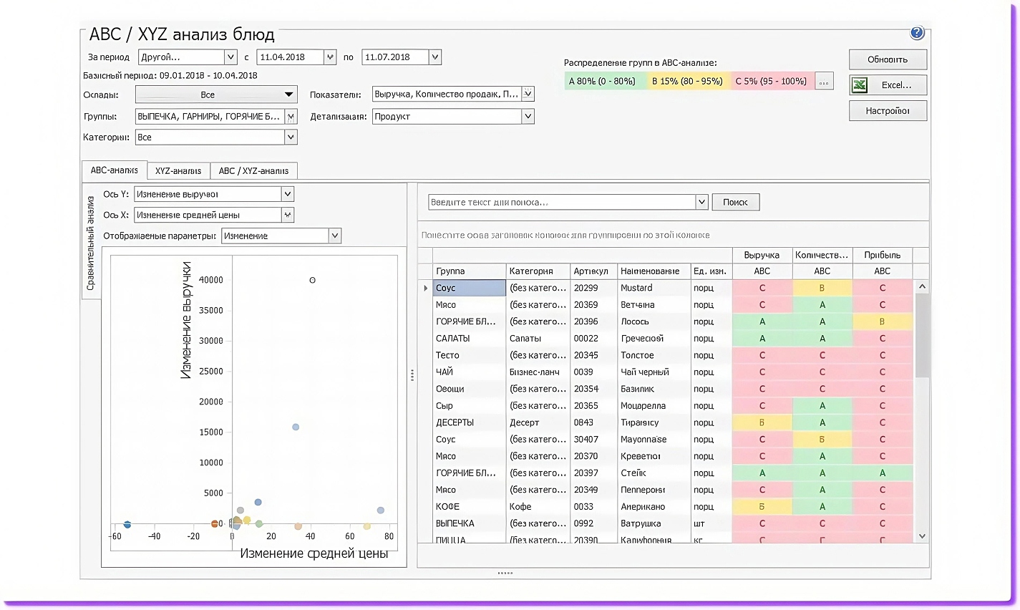Click the horizontal splitter dots at bottom
This screenshot has height=610, width=1020.
click(505, 573)
